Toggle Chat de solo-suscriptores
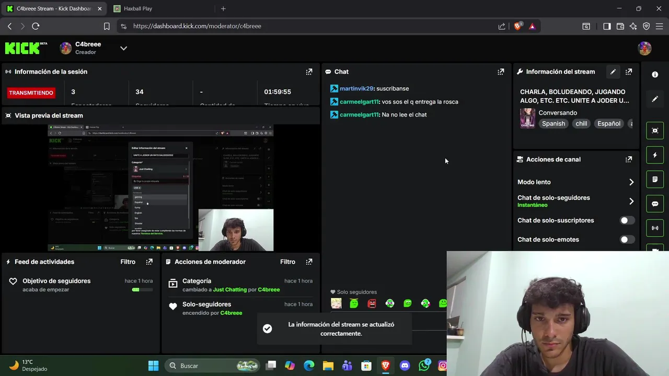Screen dimensions: 669x376 pos(627,220)
